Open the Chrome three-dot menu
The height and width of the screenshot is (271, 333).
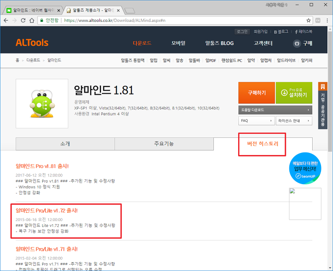tap(327, 20)
